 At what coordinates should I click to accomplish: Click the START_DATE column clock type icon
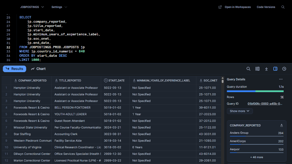106,81
